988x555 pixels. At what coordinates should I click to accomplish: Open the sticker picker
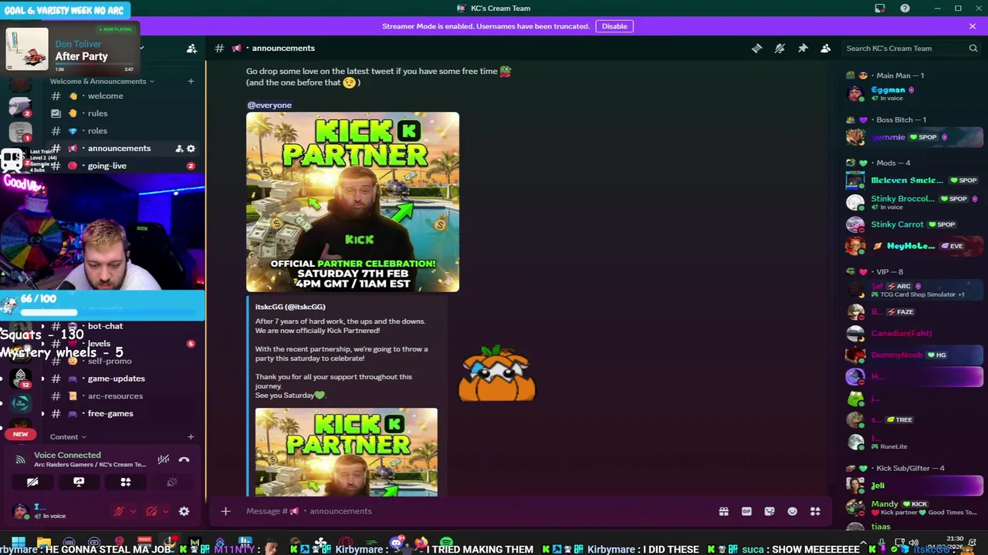(x=770, y=511)
